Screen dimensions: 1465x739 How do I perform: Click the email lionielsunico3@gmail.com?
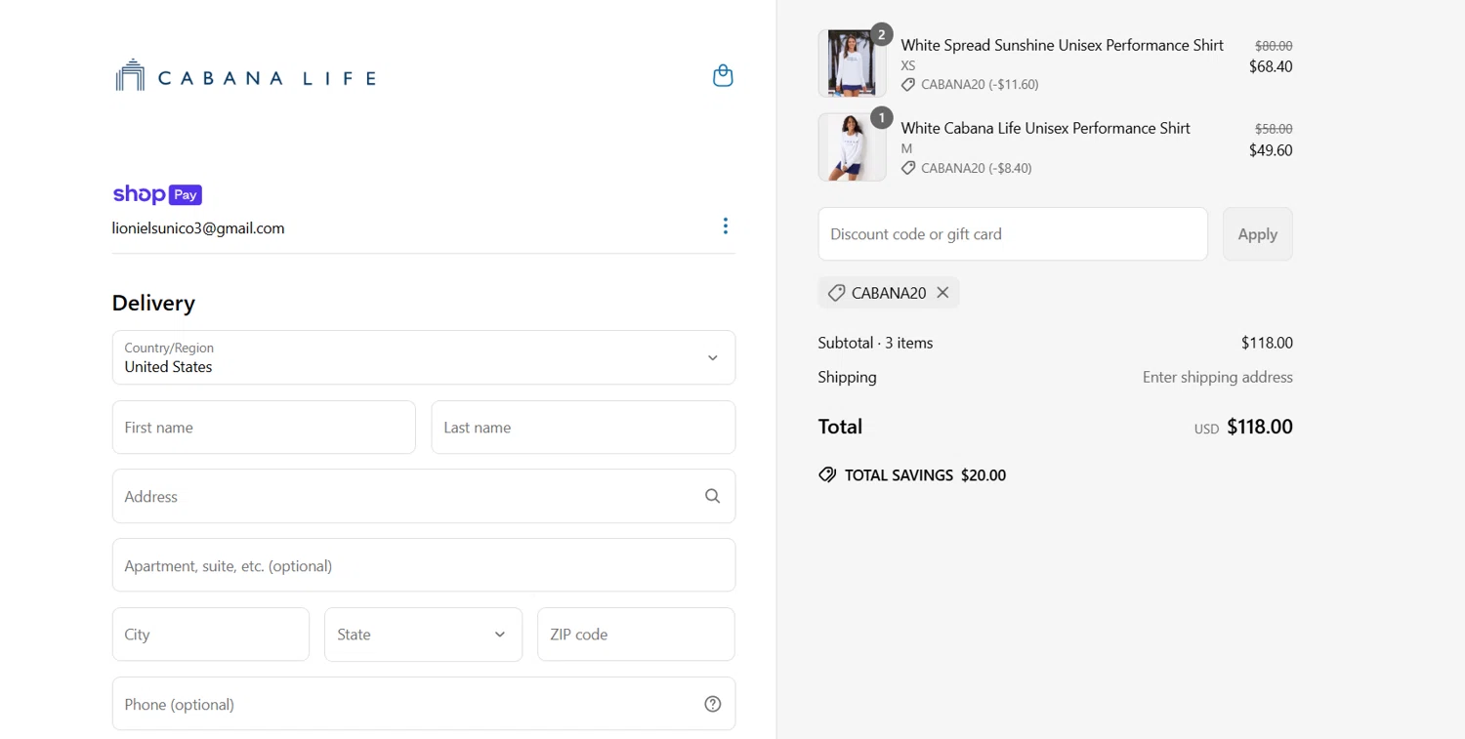(x=198, y=228)
